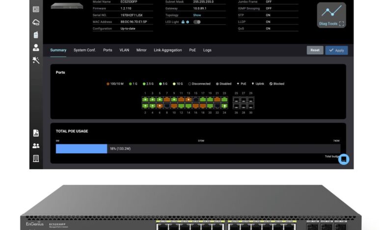Click the blue PoE usage bar

pos(82,148)
